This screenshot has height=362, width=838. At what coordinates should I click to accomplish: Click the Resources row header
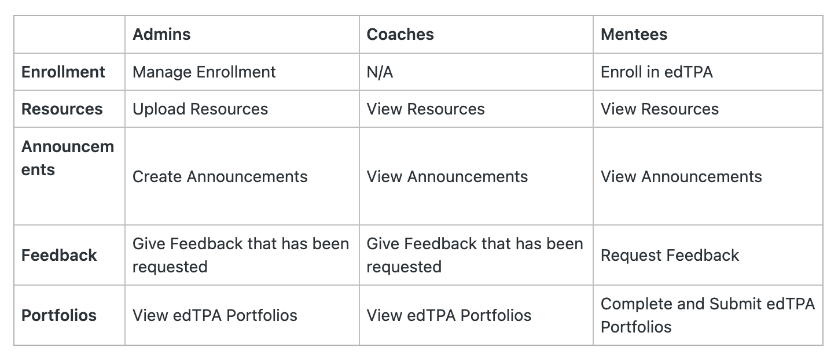click(62, 109)
